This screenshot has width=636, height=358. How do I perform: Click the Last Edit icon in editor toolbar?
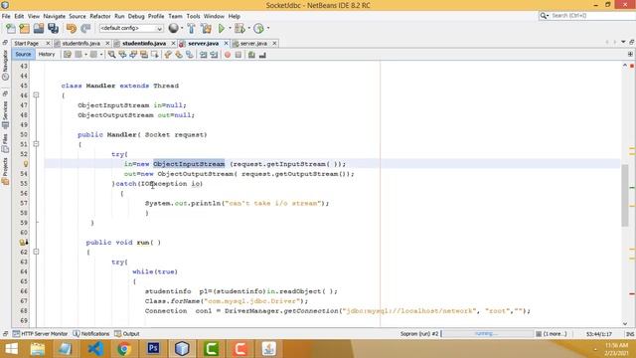point(68,55)
